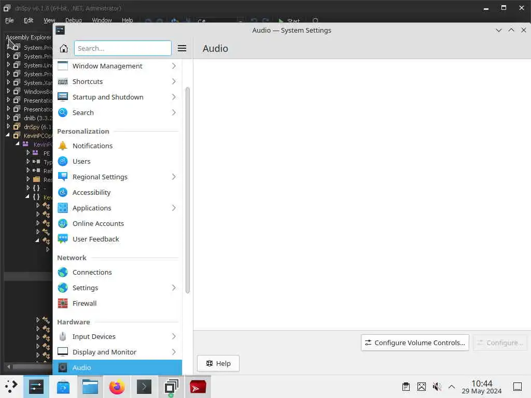
Task: Open Online Accounts settings
Action: coord(117,224)
